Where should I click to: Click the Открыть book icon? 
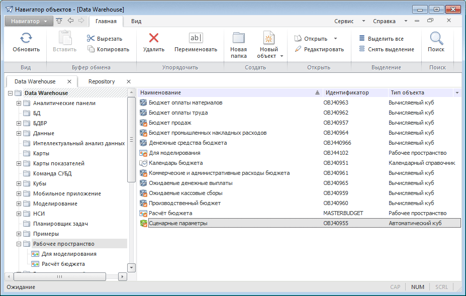(298, 38)
